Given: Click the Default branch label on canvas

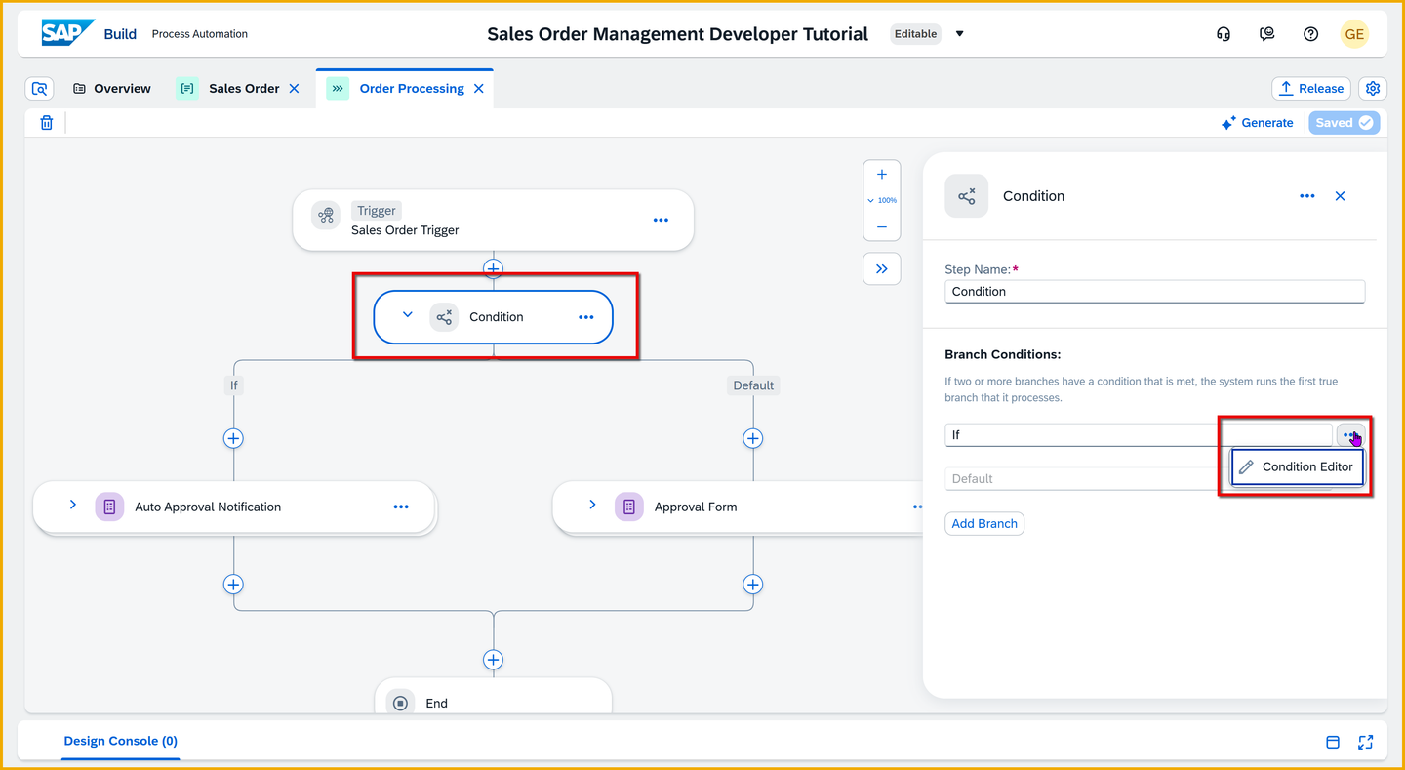Looking at the screenshot, I should click(x=753, y=385).
